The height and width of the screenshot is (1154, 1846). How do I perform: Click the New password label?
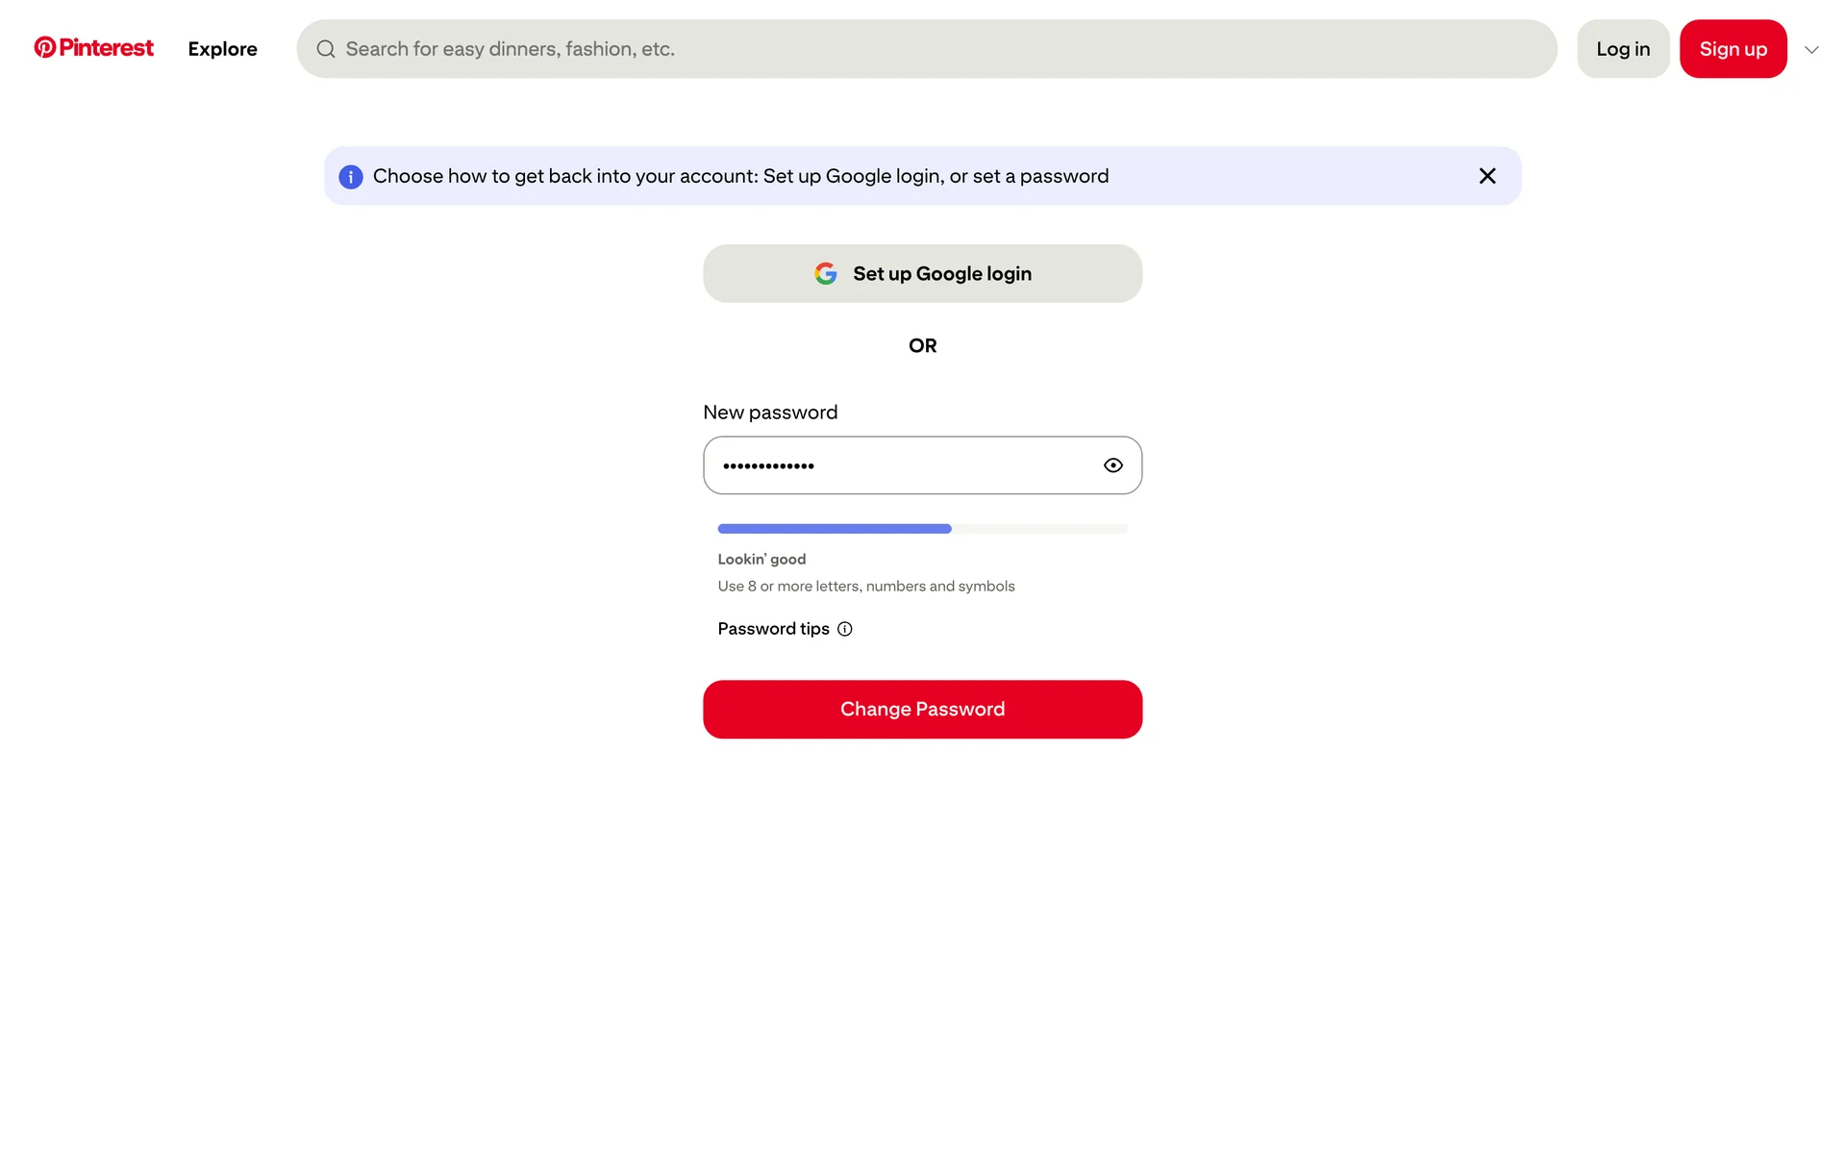coord(770,413)
